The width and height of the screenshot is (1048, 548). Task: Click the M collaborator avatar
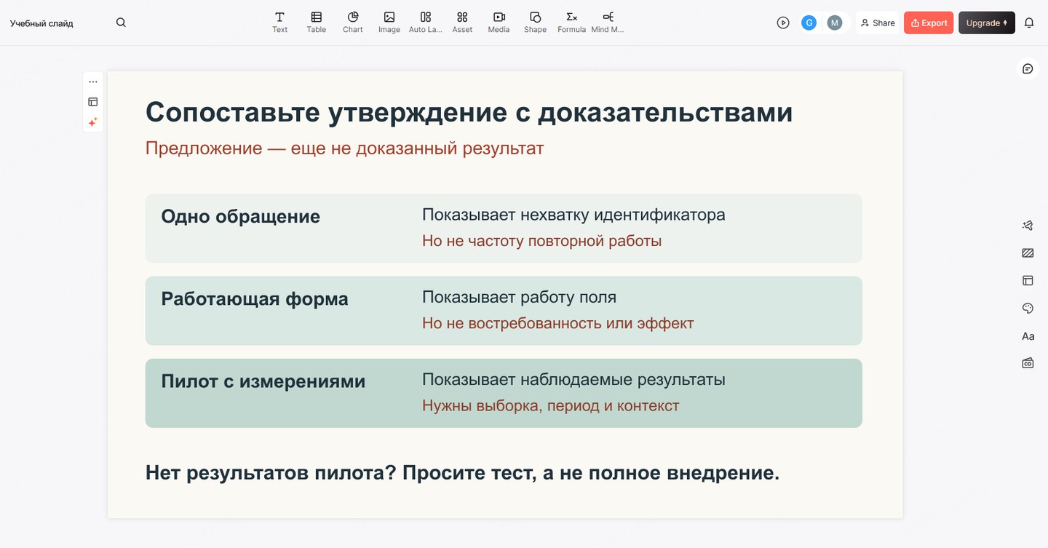tap(835, 23)
